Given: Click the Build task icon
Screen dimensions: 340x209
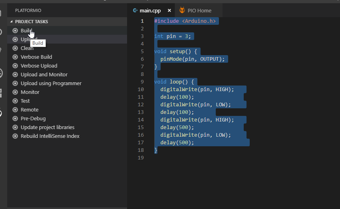Looking at the screenshot, I should [x=15, y=30].
